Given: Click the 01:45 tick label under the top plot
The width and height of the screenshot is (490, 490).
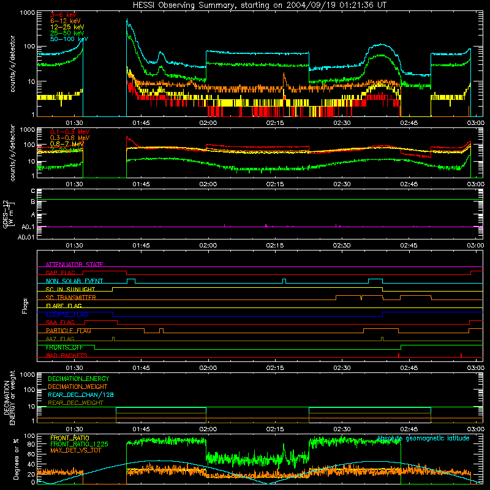Looking at the screenshot, I should 141,123.
